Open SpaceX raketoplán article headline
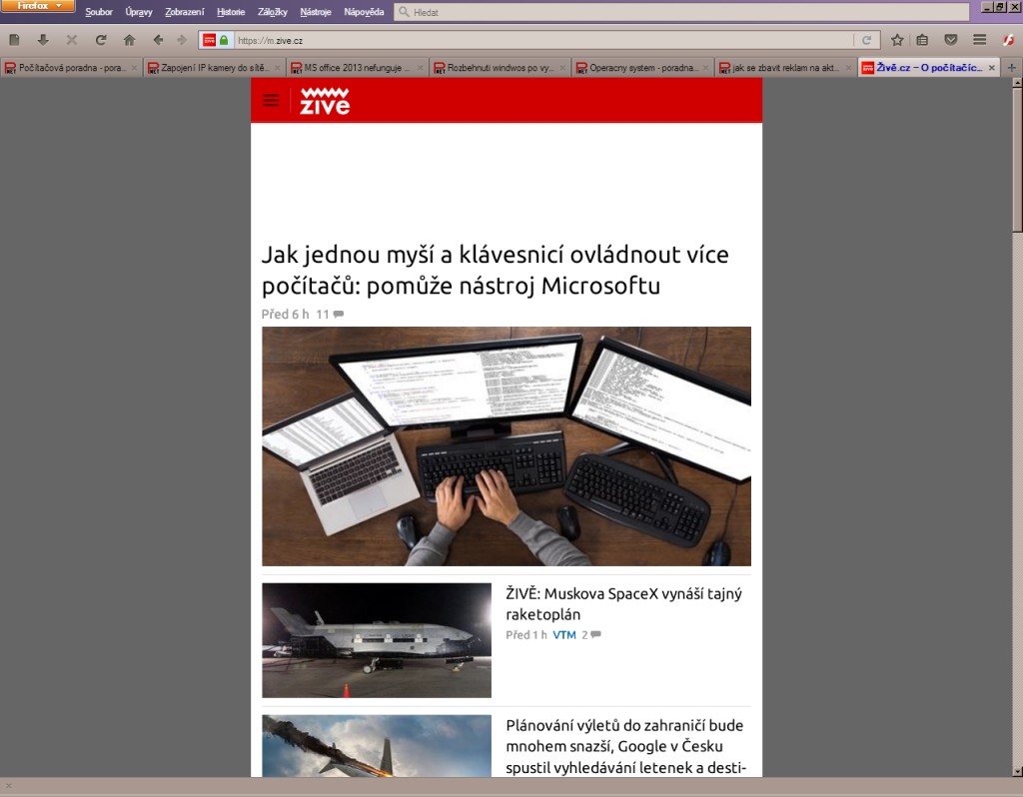Image resolution: width=1023 pixels, height=797 pixels. click(623, 604)
